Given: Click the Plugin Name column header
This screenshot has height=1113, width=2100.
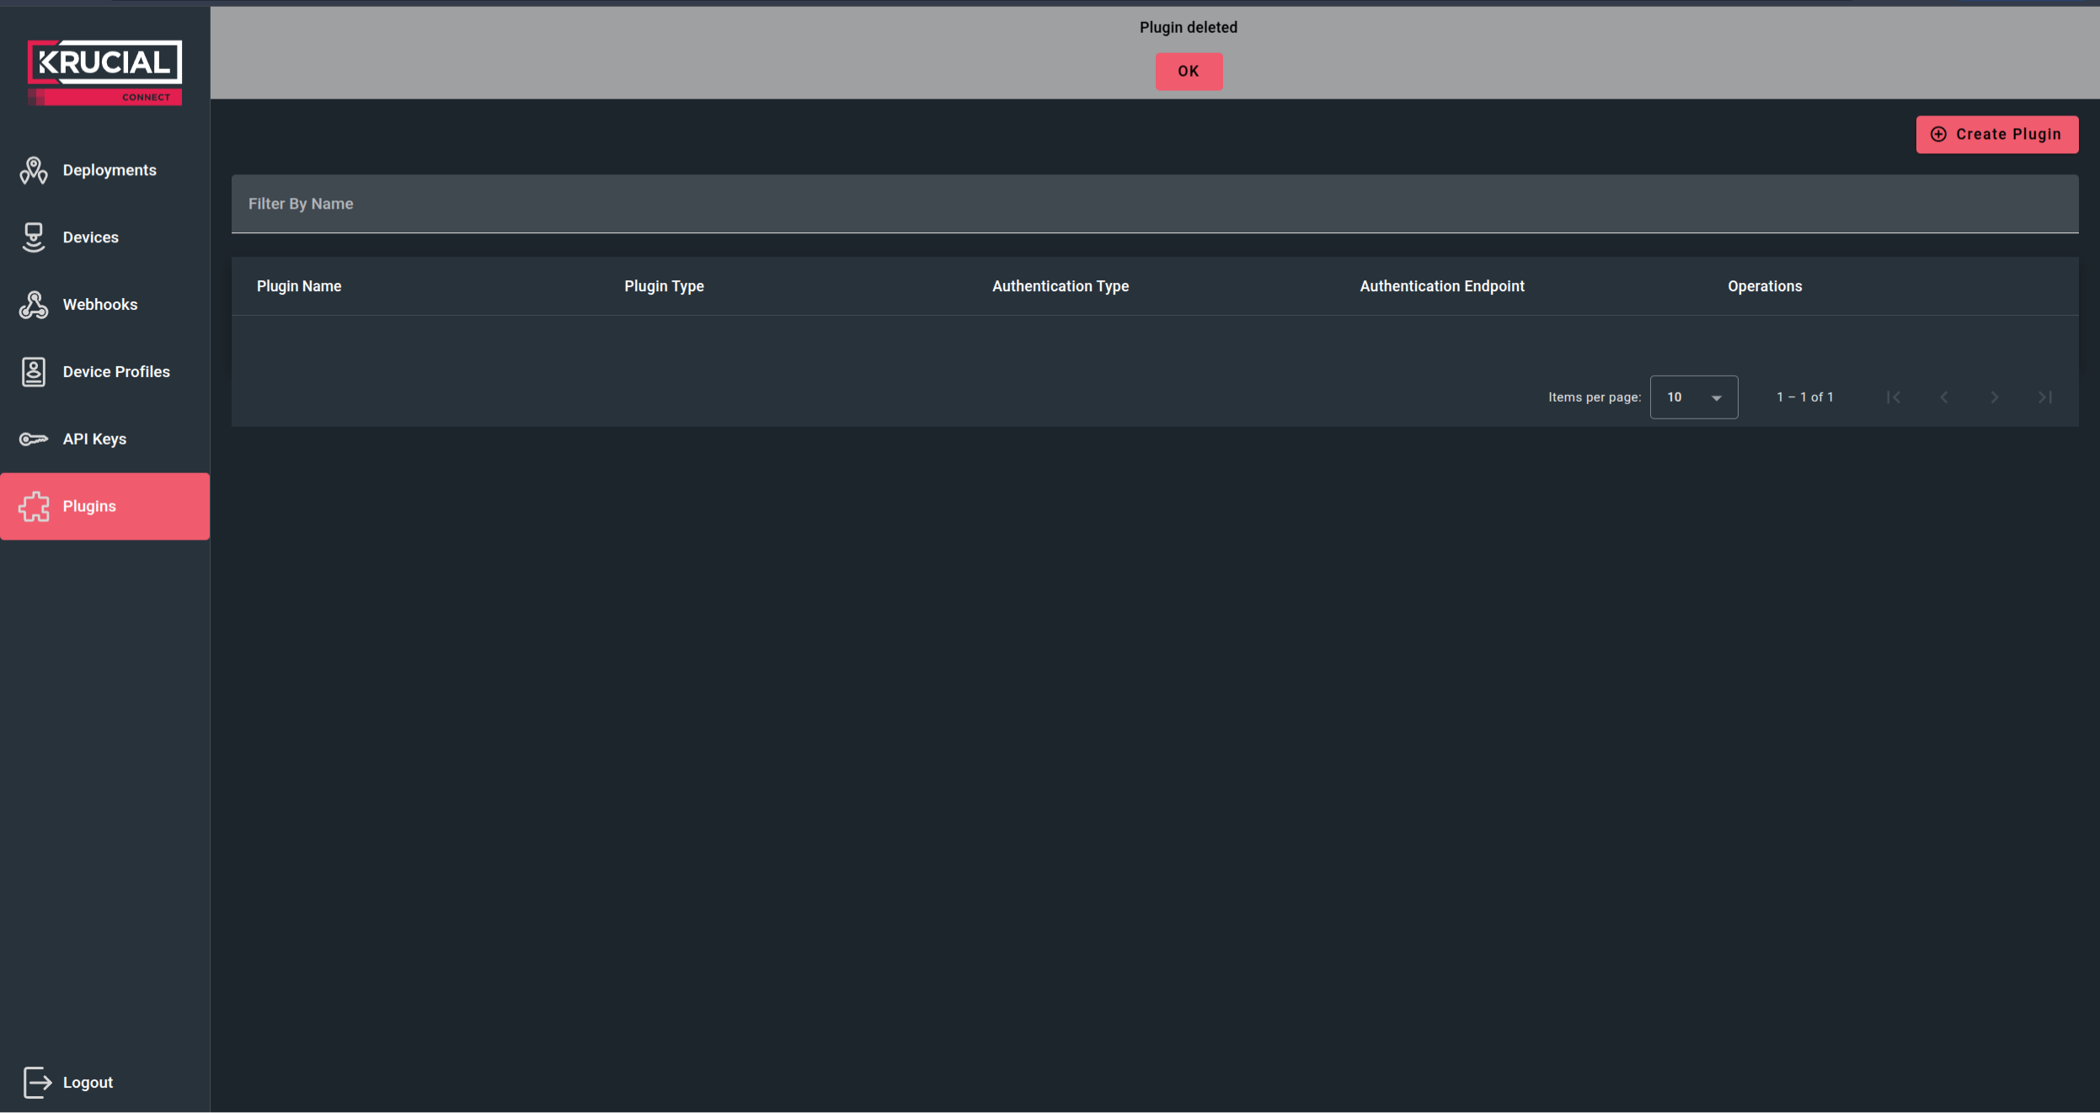Looking at the screenshot, I should (x=298, y=285).
